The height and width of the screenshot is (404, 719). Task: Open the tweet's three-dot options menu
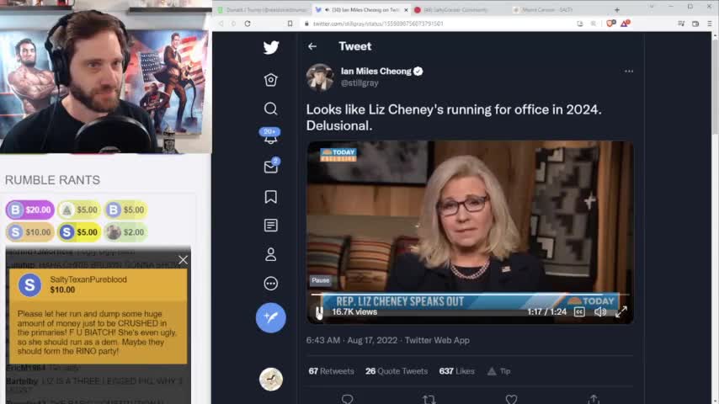629,72
